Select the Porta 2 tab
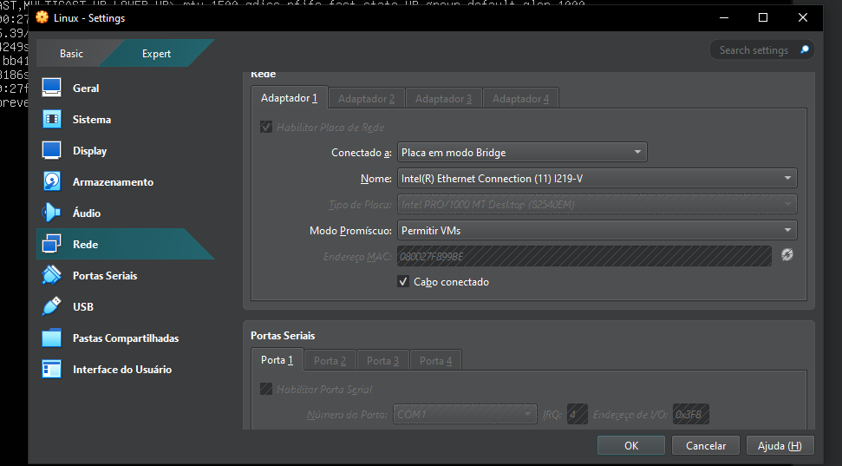Screen dimensions: 842x466 [330, 361]
